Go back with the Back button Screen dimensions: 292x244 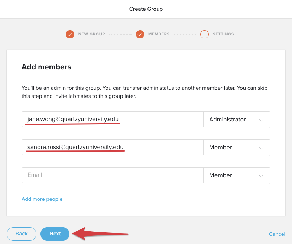(22, 234)
